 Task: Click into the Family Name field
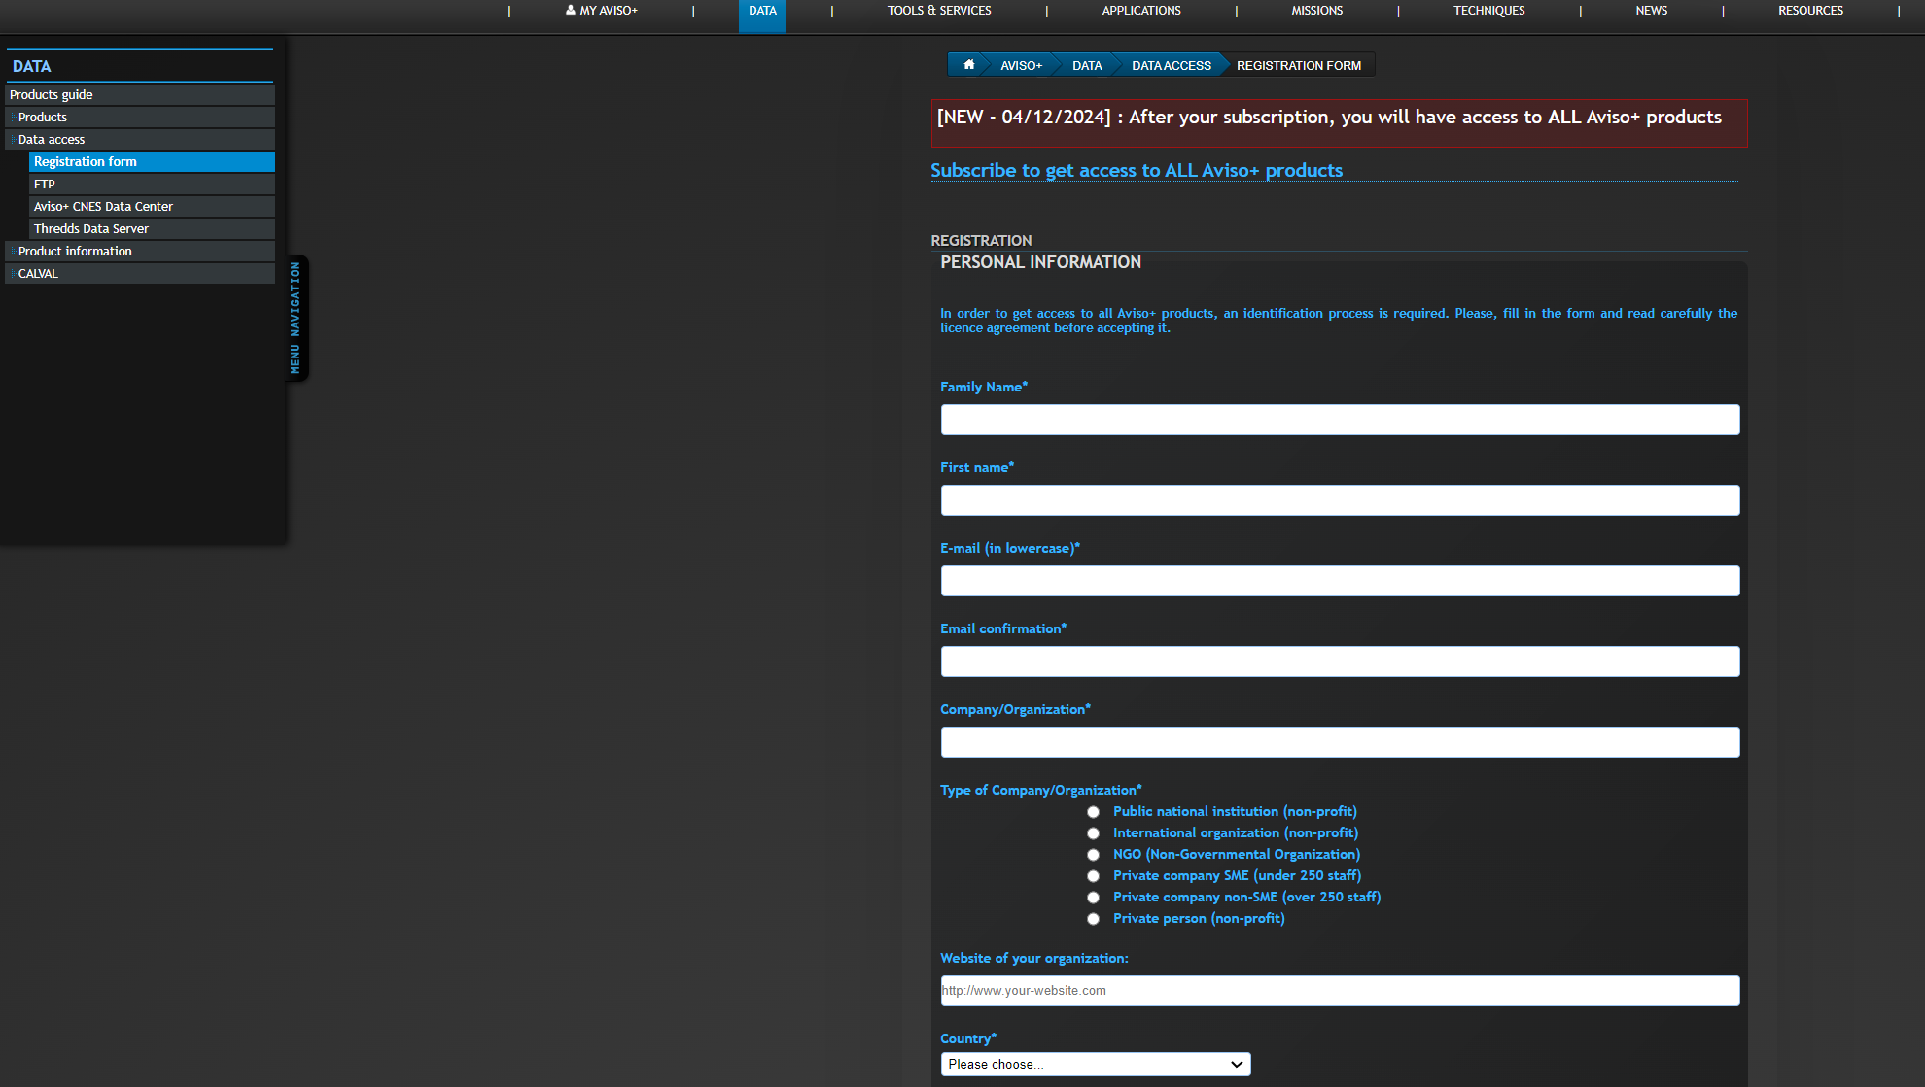point(1339,420)
